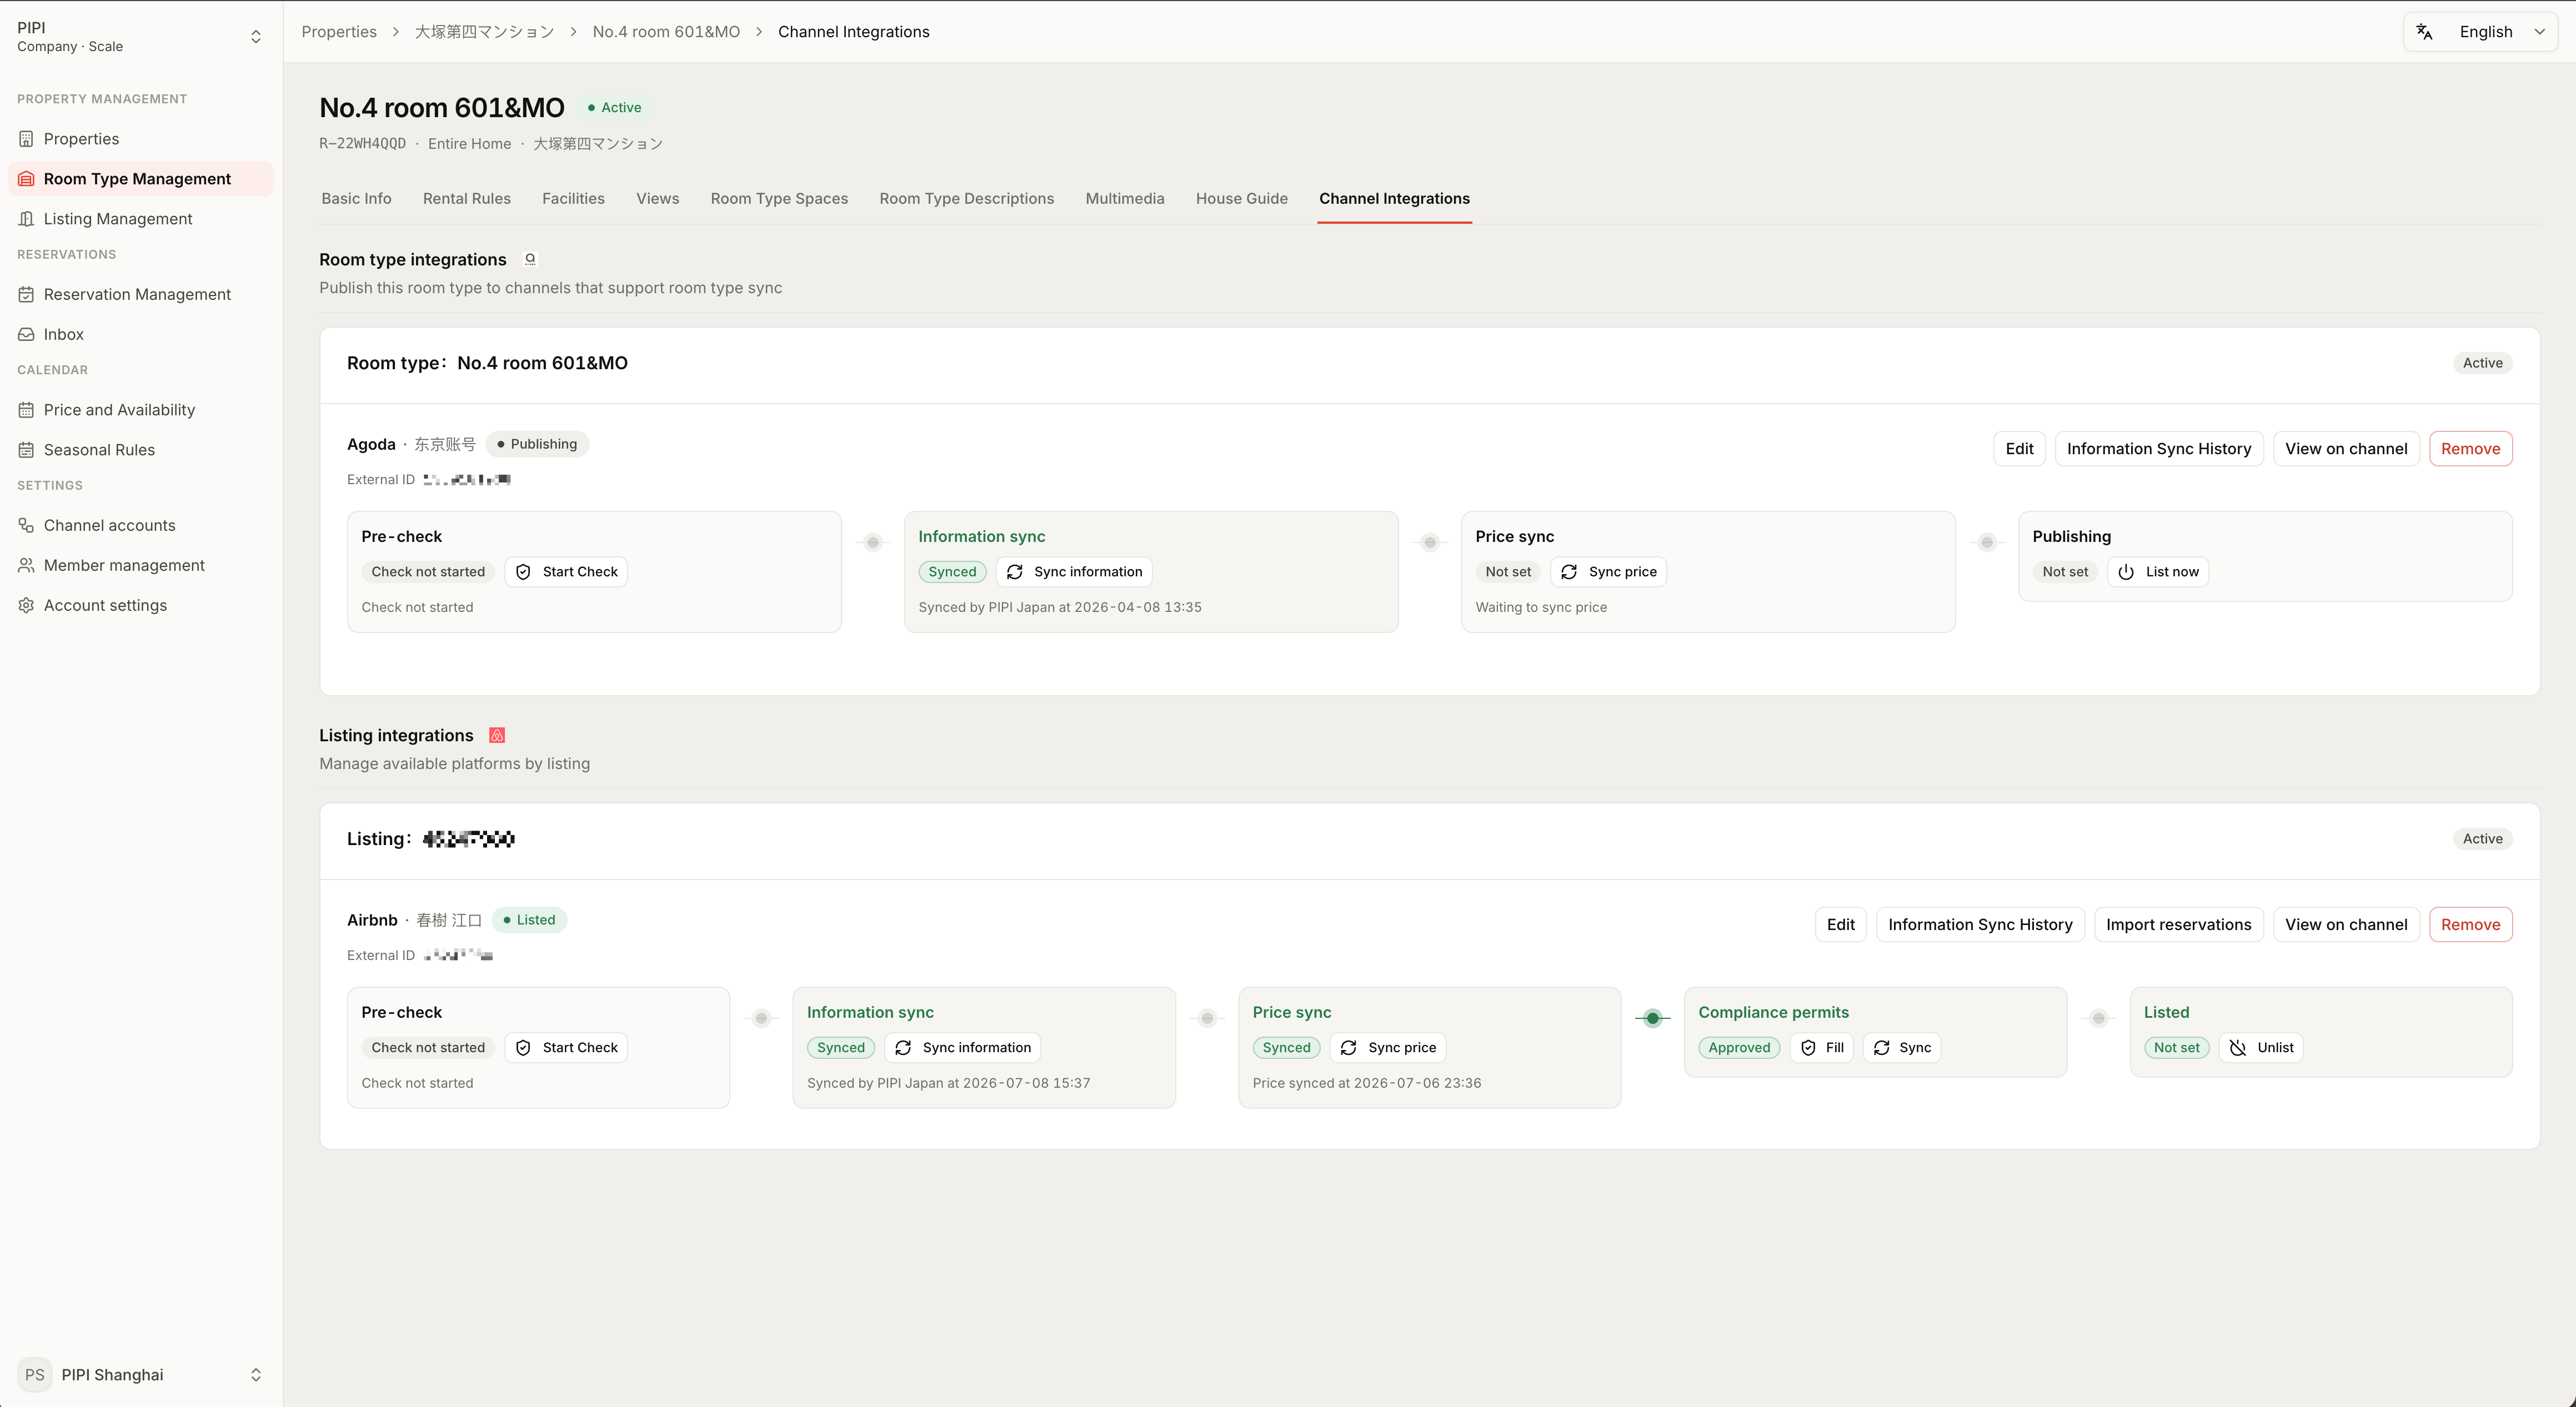
Task: Click the Airbnb logo beside Listing integrations
Action: coord(497,735)
